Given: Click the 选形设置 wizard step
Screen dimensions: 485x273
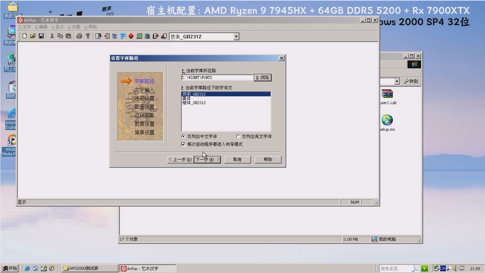Looking at the screenshot, I should pos(144,98).
